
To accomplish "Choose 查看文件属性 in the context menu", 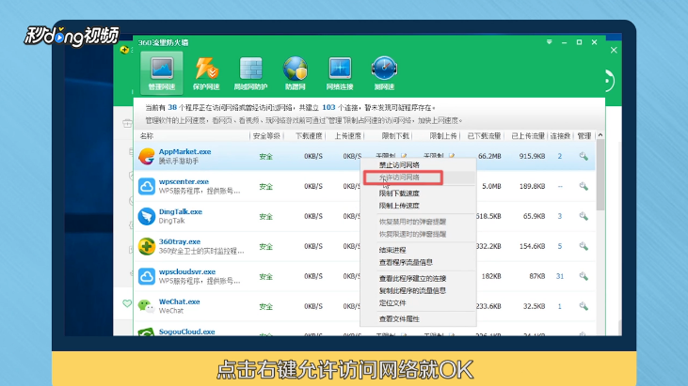I will click(x=399, y=319).
